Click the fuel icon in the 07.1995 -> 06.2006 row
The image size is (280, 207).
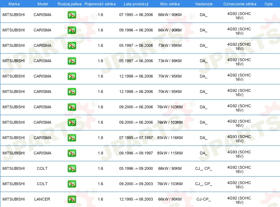[72, 15]
